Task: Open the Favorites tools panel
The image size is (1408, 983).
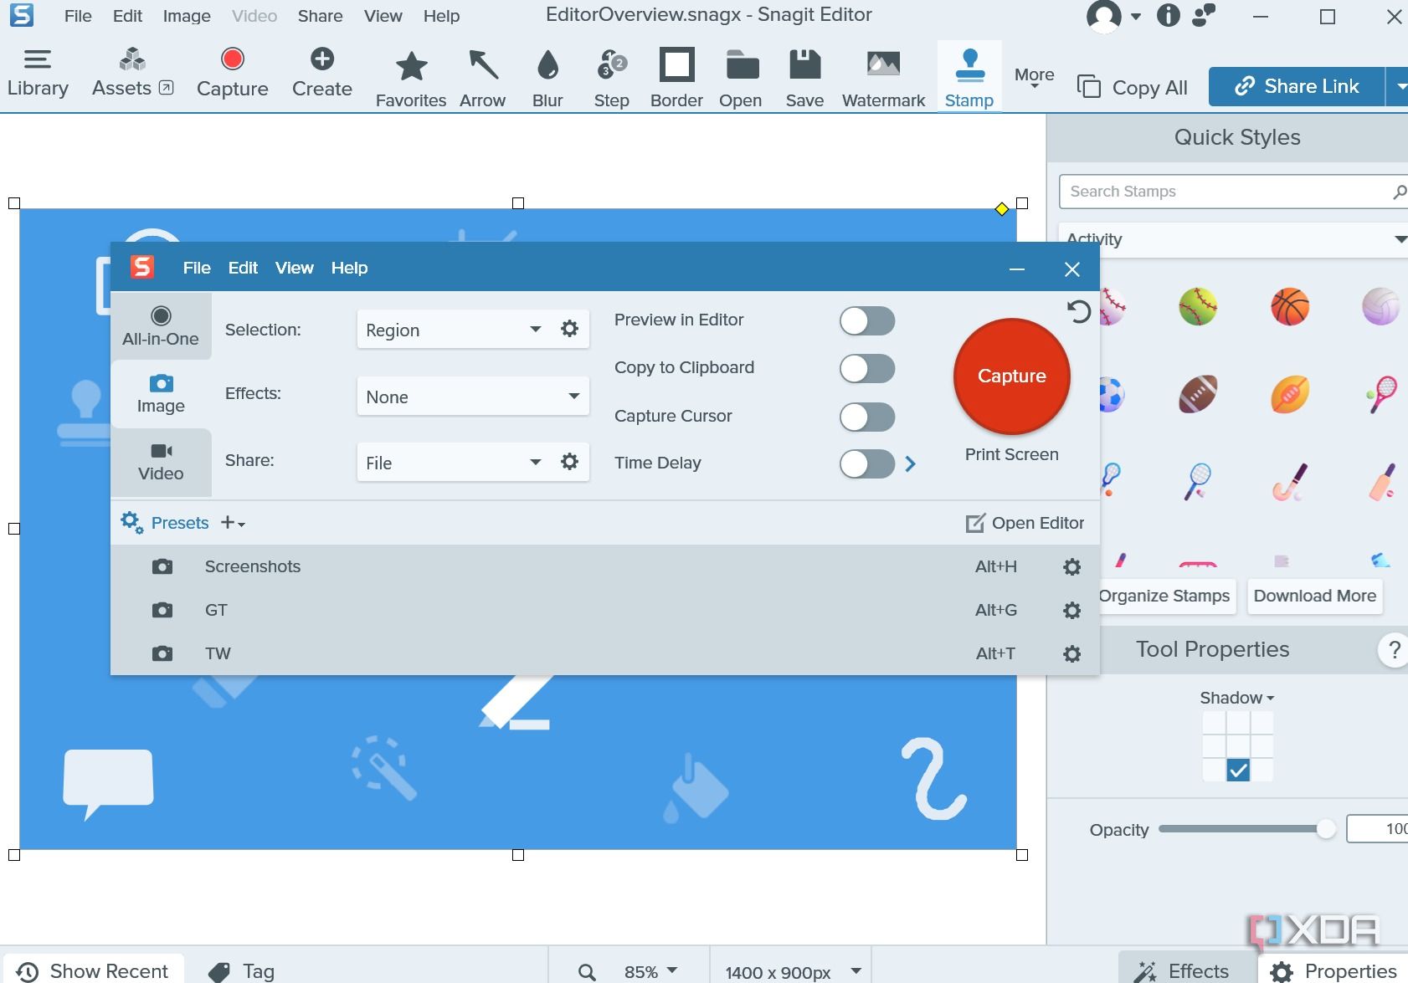Action: point(410,75)
